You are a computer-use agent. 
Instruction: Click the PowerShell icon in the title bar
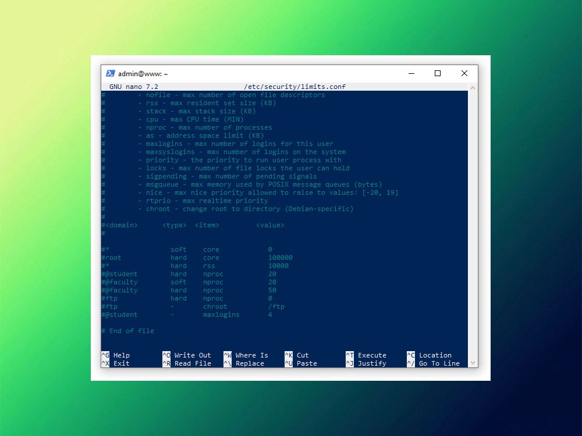pyautogui.click(x=110, y=74)
